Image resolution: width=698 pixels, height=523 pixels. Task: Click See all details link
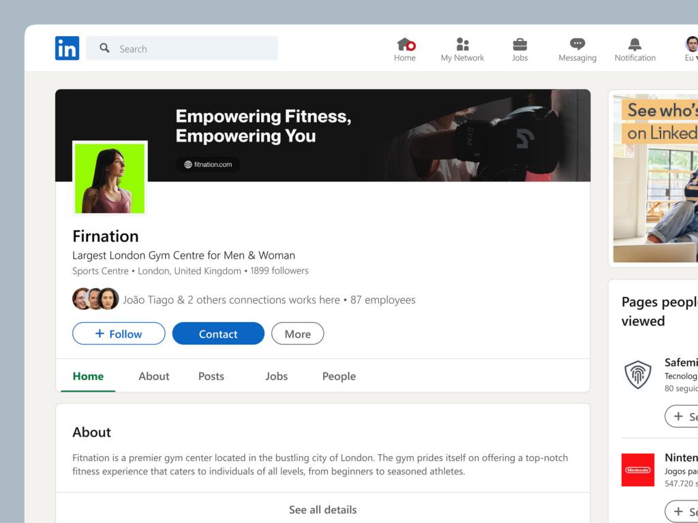pyautogui.click(x=322, y=509)
